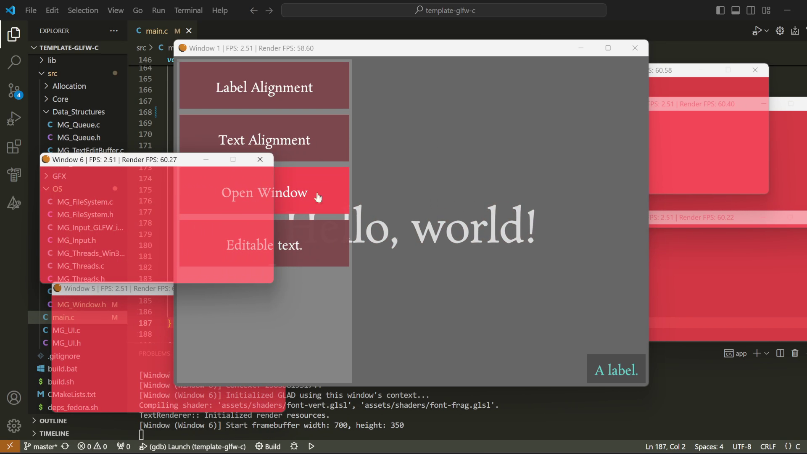Go back with the left arrow

253,11
